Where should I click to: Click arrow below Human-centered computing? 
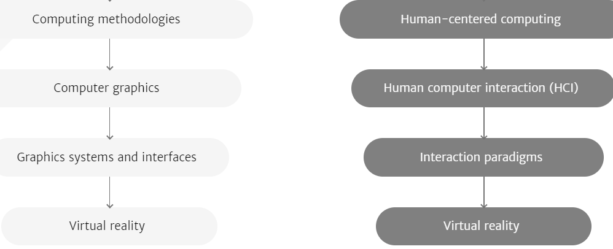tap(484, 54)
